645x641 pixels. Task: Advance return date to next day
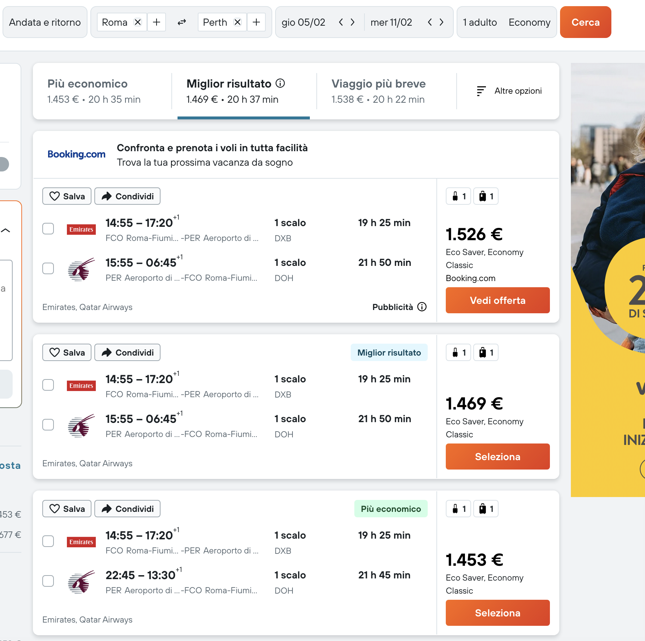(x=441, y=22)
